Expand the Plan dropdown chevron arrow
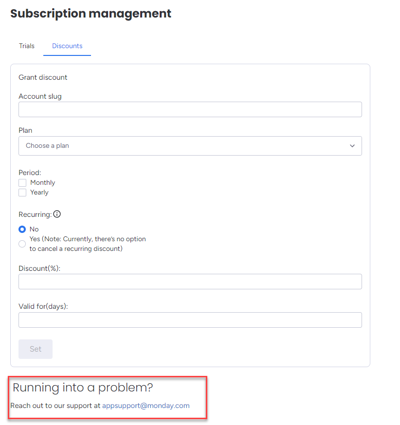Screen dimensions: 400x425 [352, 146]
